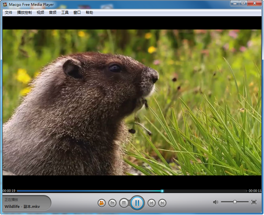
Task: Open the 窗口 (Window) menu
Action: (77, 13)
